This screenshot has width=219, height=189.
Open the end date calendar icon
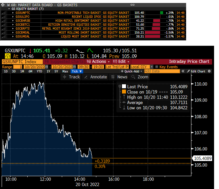(75, 67)
